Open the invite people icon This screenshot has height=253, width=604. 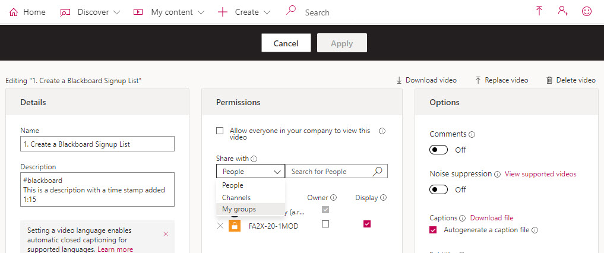(563, 11)
